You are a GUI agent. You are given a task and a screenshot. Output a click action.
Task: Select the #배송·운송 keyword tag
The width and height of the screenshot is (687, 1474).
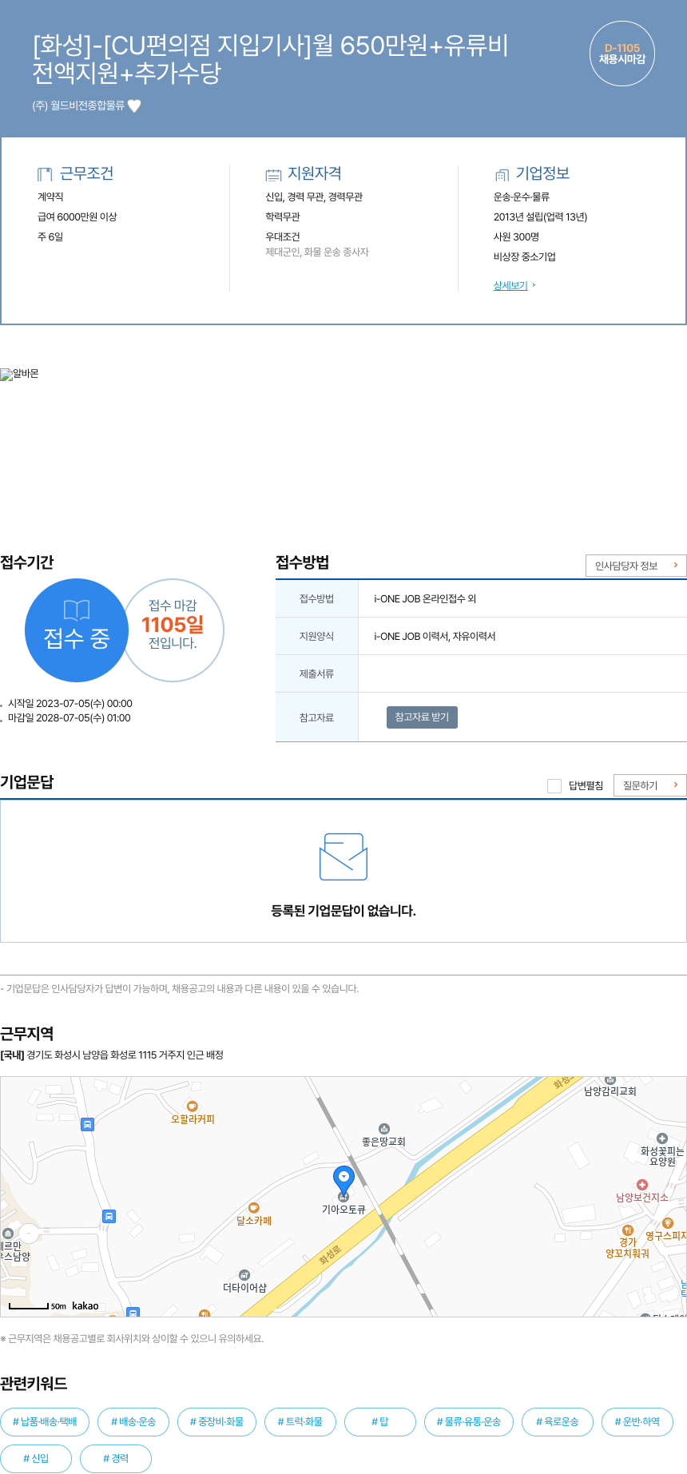click(x=133, y=1422)
